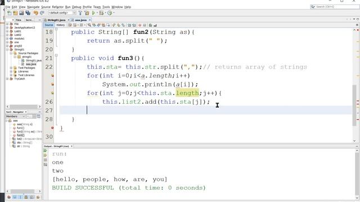The image size is (360, 202).
Task: Click the editor vertical scrollbar thumb
Action: pos(354,105)
